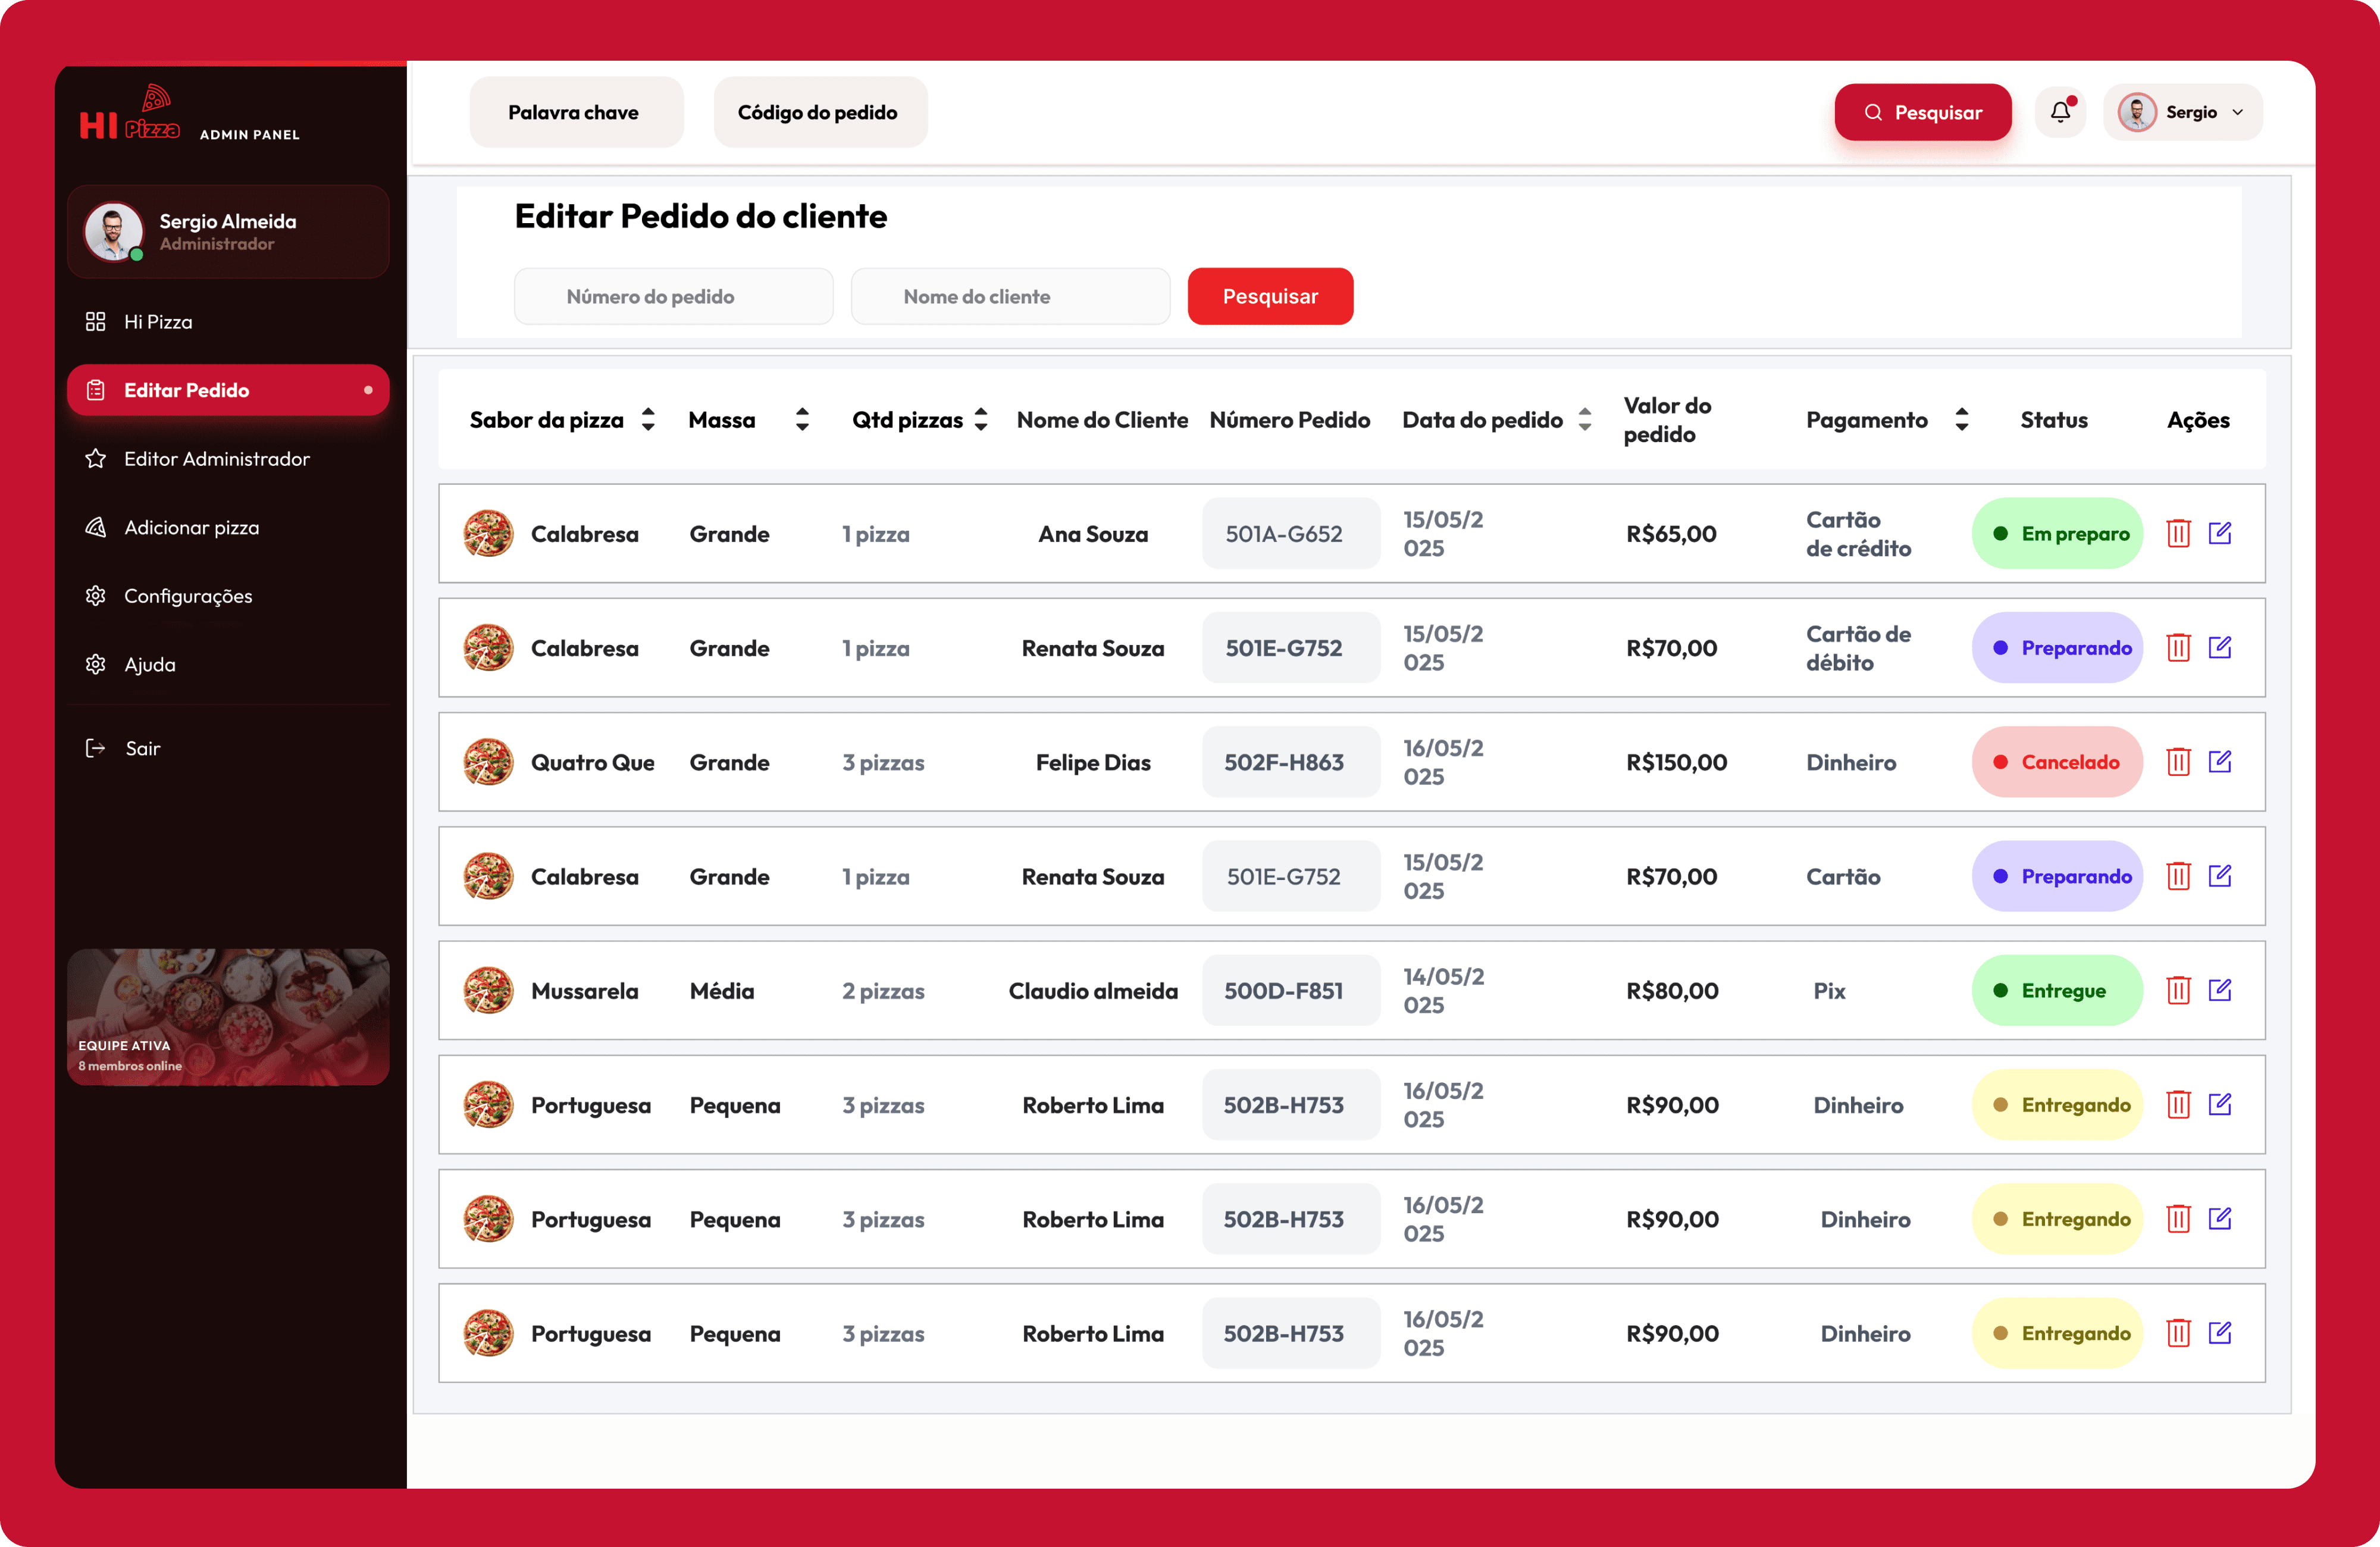The width and height of the screenshot is (2380, 1547).
Task: Click the Editar Pedido do cliente heading
Action: point(700,216)
